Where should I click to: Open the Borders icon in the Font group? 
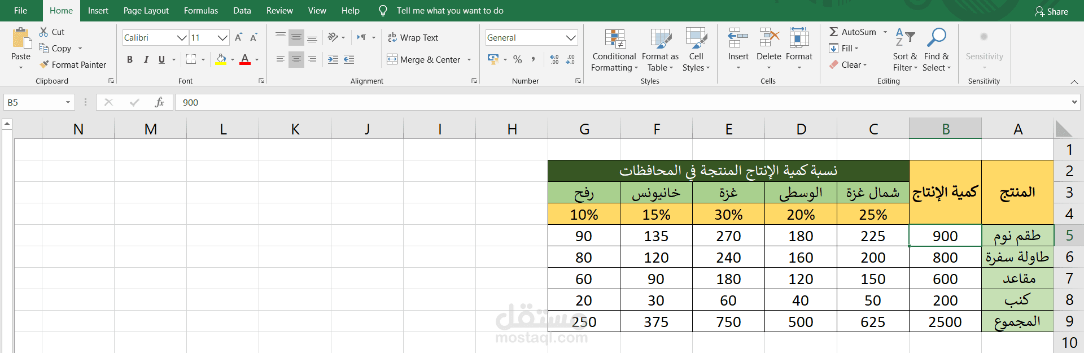pyautogui.click(x=191, y=59)
